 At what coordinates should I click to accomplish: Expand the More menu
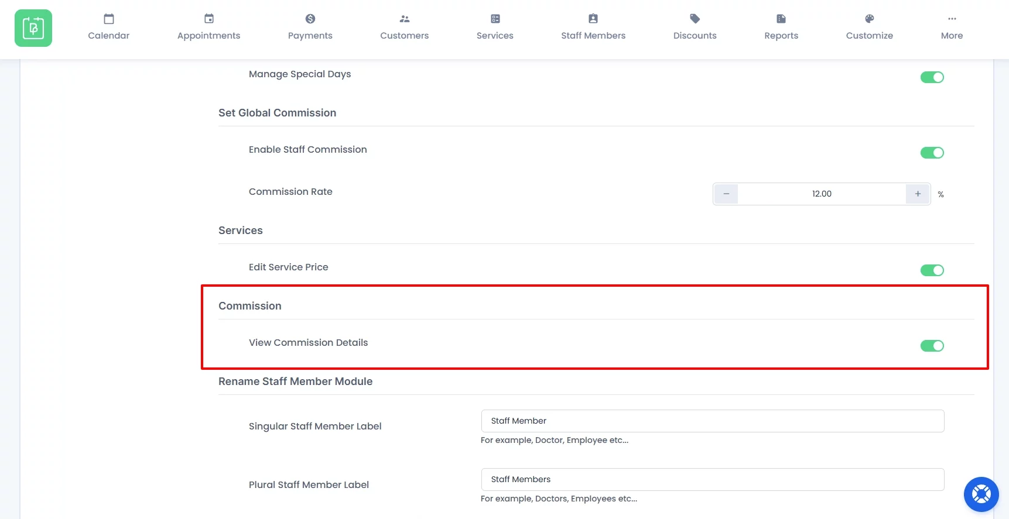point(952,28)
